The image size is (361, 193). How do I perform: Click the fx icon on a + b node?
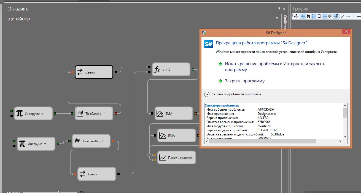157,70
